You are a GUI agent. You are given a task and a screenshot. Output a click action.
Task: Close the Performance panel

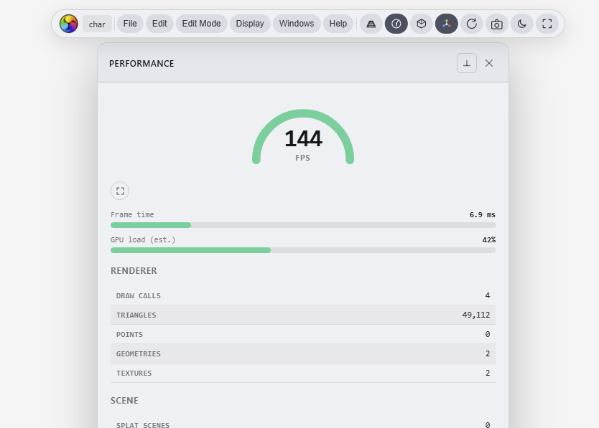pyautogui.click(x=489, y=63)
